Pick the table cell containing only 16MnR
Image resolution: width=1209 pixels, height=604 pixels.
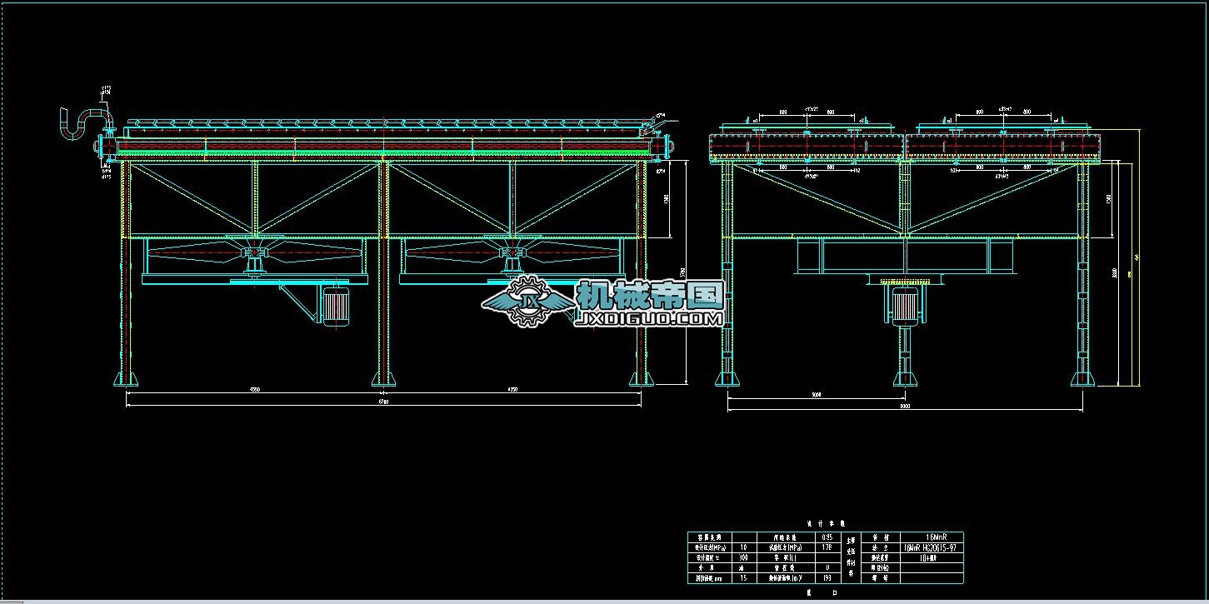click(x=932, y=537)
